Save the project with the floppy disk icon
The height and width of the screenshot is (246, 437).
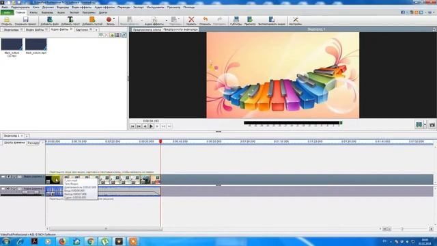pyautogui.click(x=25, y=20)
